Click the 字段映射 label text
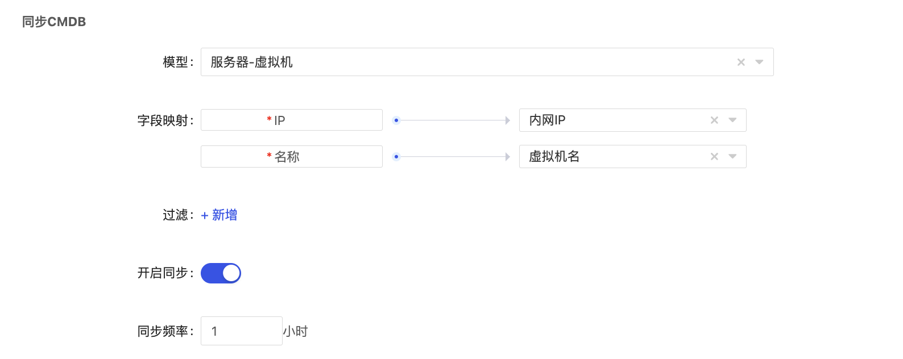Screen dimensions: 903x359 [163, 120]
